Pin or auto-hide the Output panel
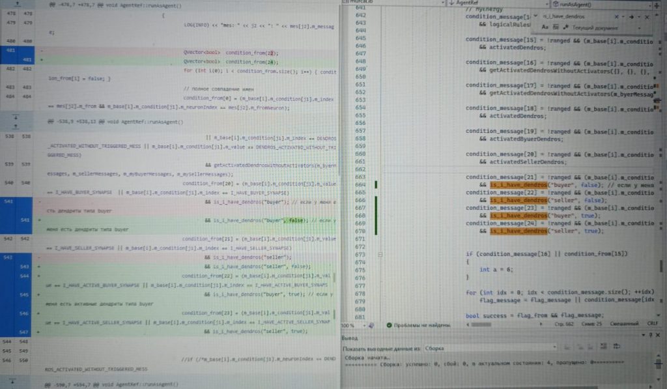Image resolution: width=667 pixels, height=389 pixels. 651,335
